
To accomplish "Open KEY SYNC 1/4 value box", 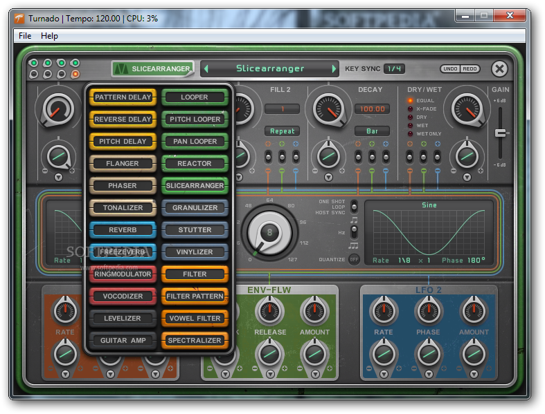I will click(x=394, y=68).
